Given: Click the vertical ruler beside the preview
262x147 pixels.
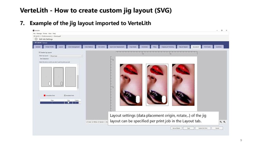Looking at the screenshot, I should point(112,84).
